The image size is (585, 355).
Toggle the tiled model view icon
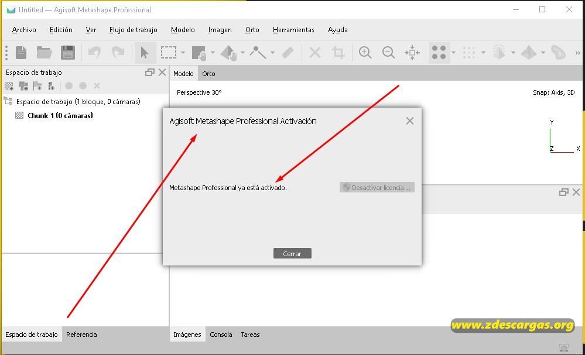point(529,53)
